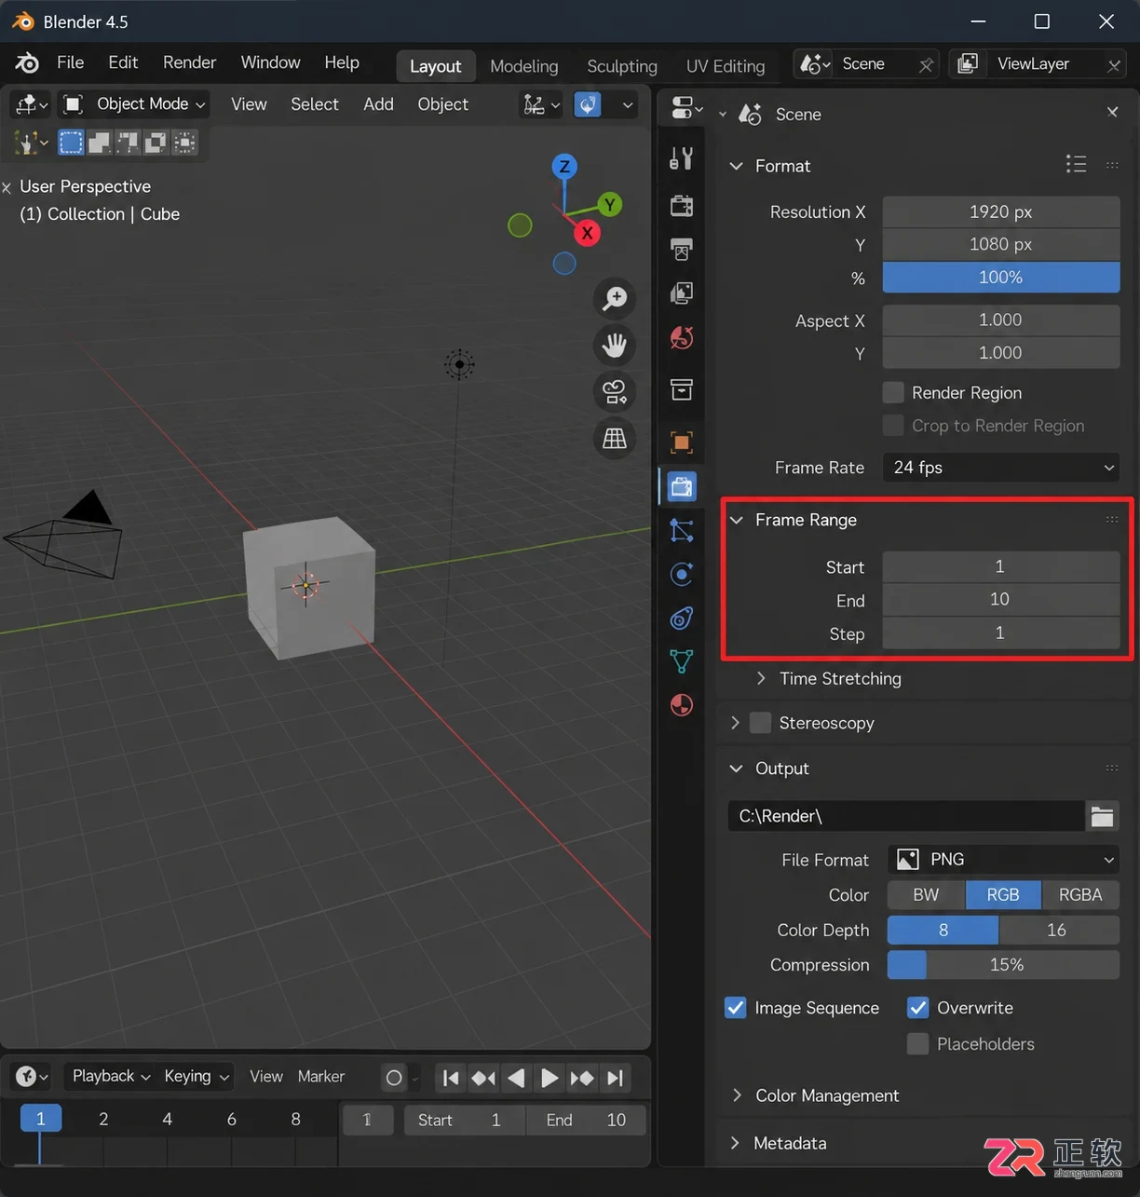Set Color Depth to 16

tap(1058, 930)
